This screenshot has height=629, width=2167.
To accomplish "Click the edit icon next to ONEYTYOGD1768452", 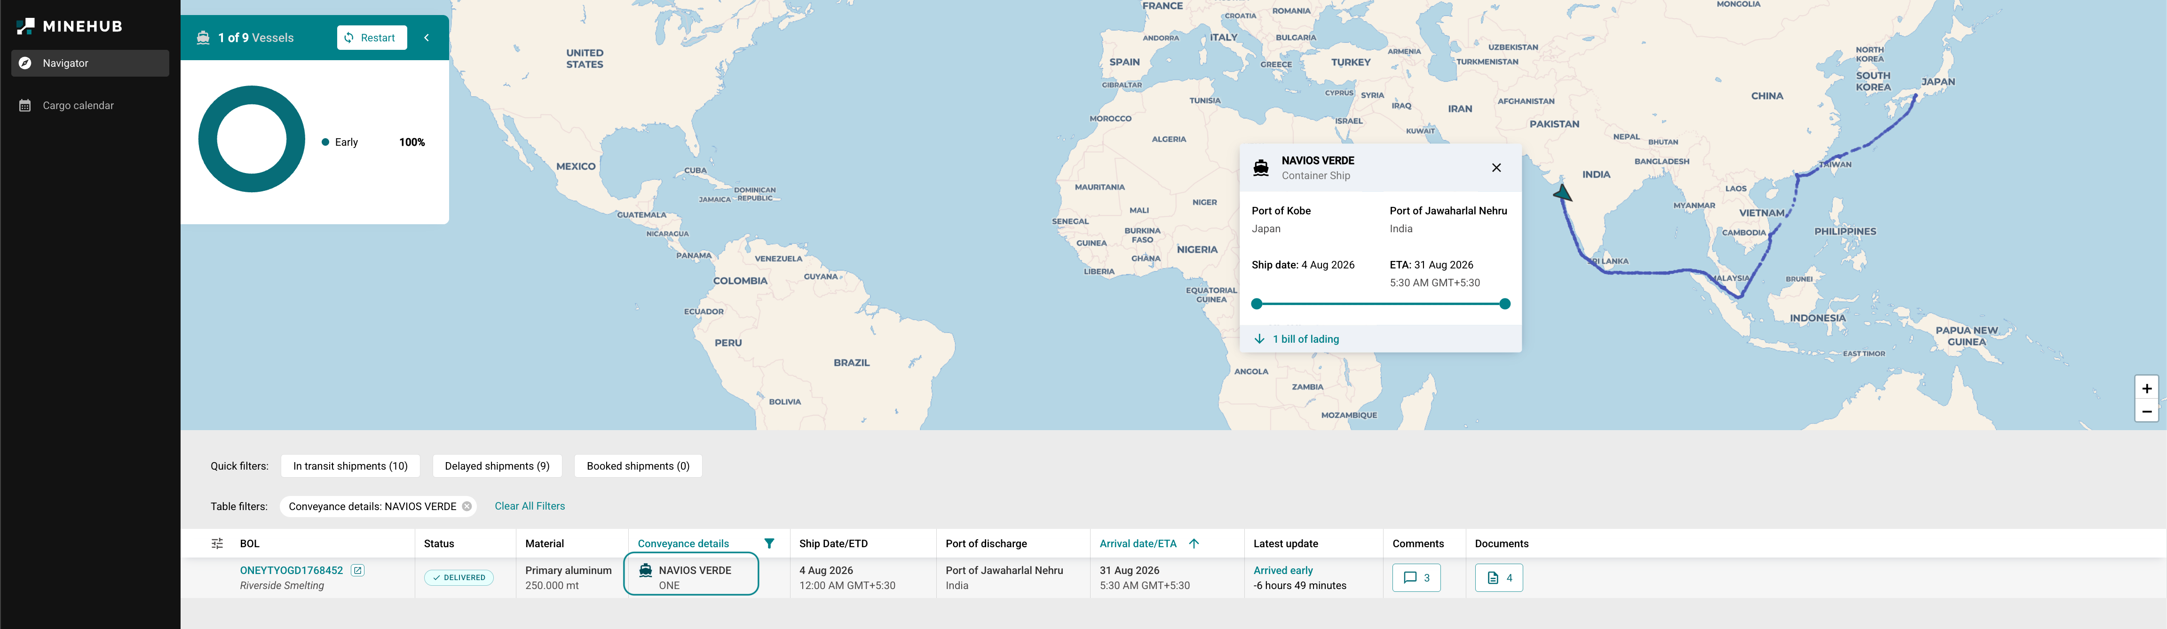I will [357, 570].
